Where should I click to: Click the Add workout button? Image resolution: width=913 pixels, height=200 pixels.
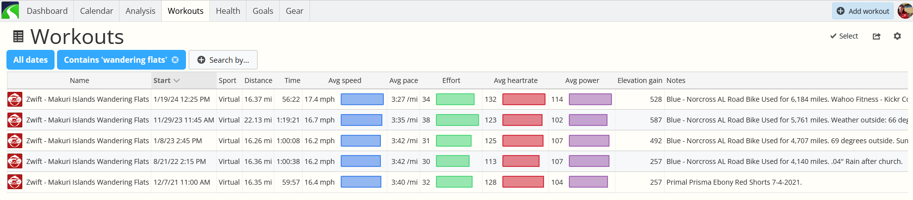(863, 11)
